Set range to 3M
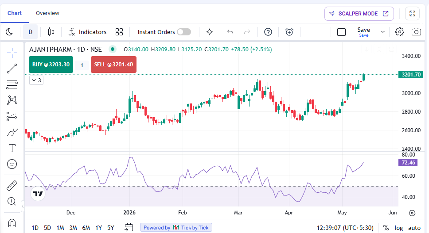Viewport: 429px width, 233px height. [x=73, y=228]
